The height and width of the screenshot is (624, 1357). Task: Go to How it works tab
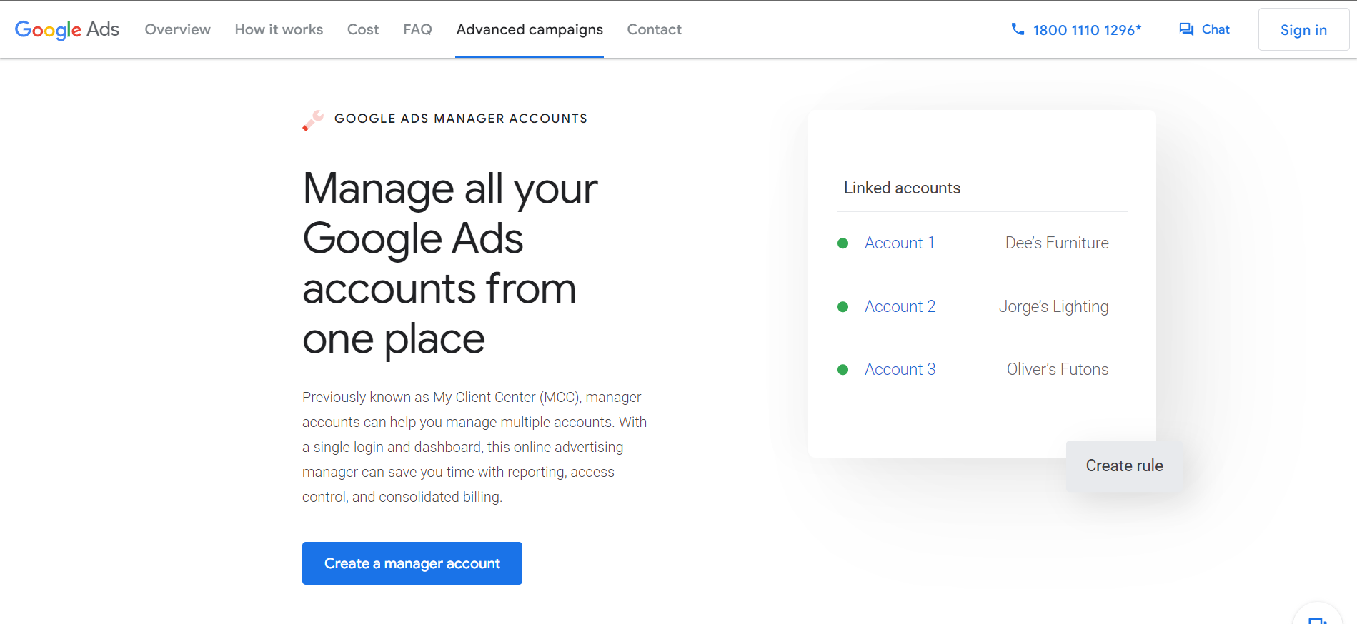279,29
